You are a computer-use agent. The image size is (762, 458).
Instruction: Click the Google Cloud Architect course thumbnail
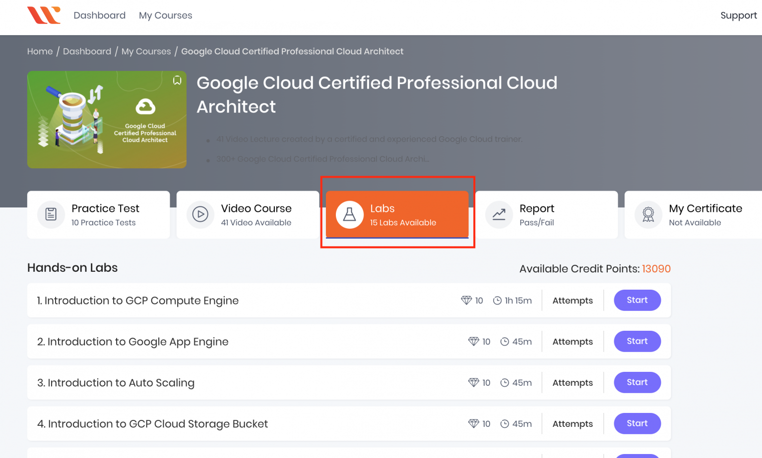pos(107,119)
